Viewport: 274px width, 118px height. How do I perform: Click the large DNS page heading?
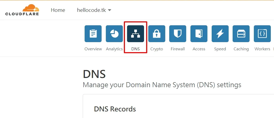click(94, 74)
